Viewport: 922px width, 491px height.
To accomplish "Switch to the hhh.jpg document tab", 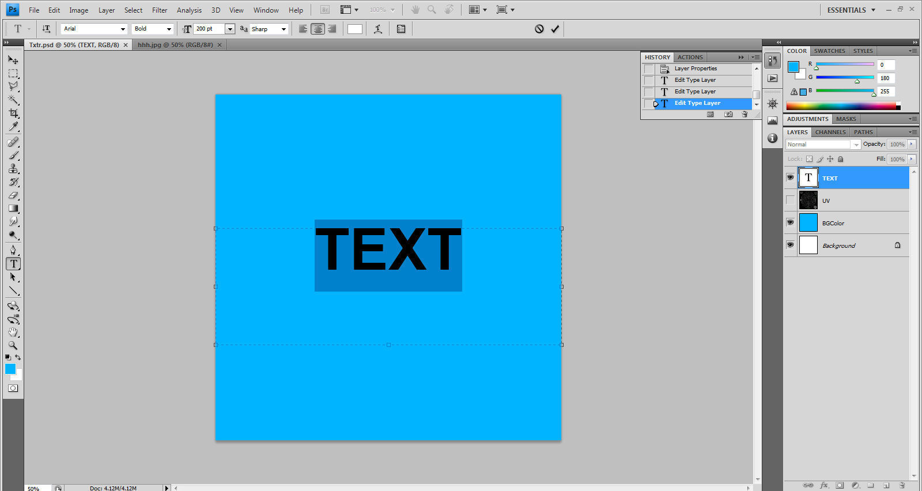I will pyautogui.click(x=175, y=44).
